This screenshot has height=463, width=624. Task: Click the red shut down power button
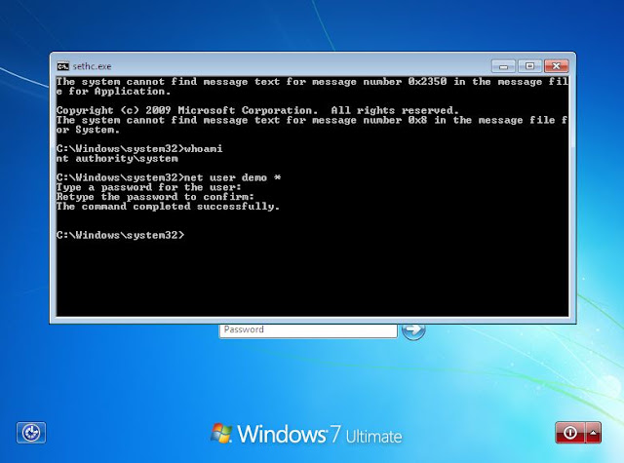(x=569, y=433)
